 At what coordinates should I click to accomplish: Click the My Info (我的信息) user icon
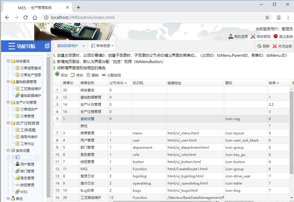click(x=230, y=36)
